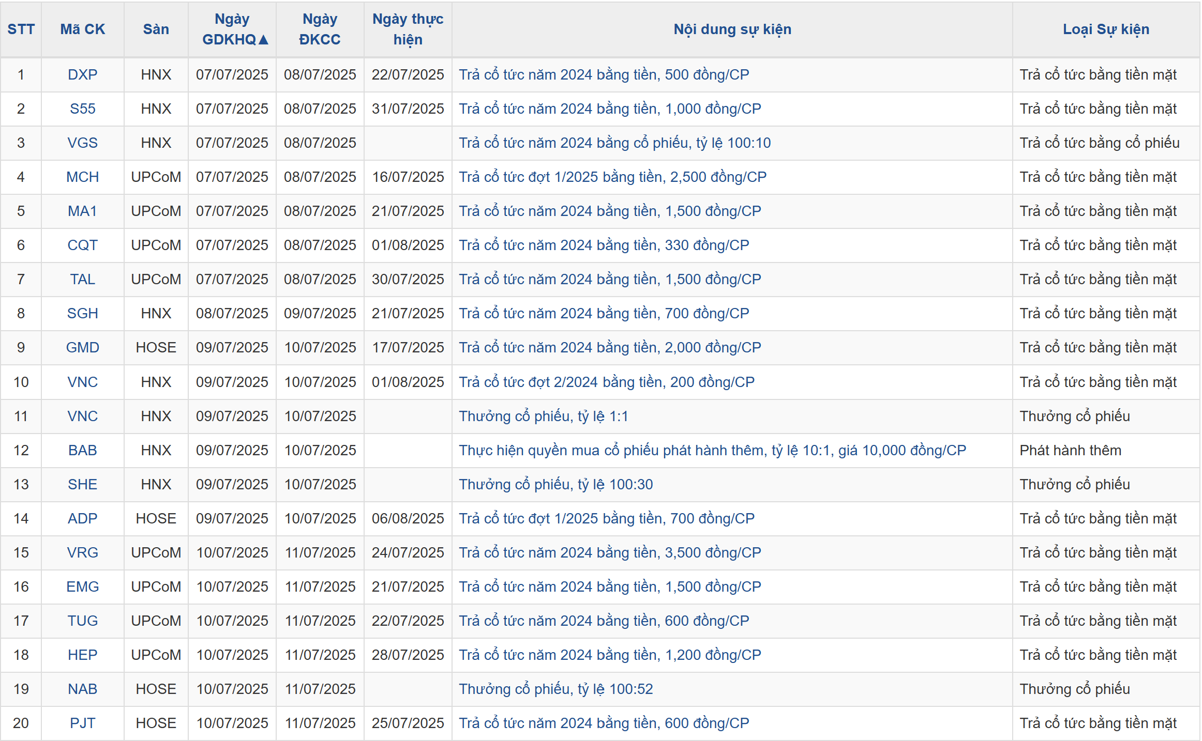Open stock code VRG link
1202x741 pixels.
(x=83, y=553)
